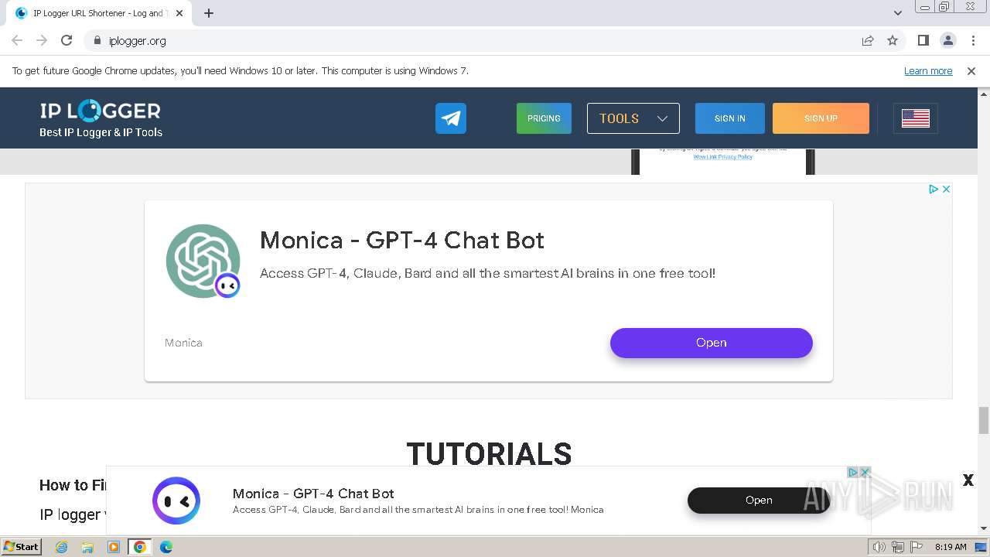Go forward in browser history
Image resolution: width=990 pixels, height=557 pixels.
point(42,40)
